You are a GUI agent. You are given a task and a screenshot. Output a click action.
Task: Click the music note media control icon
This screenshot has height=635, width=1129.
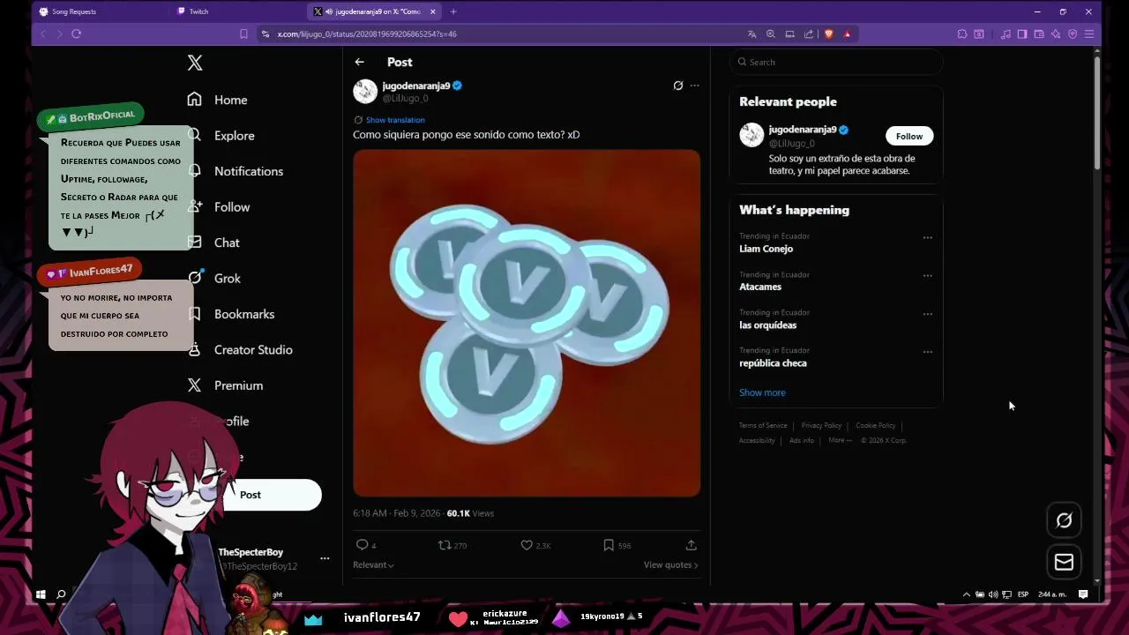[1006, 34]
